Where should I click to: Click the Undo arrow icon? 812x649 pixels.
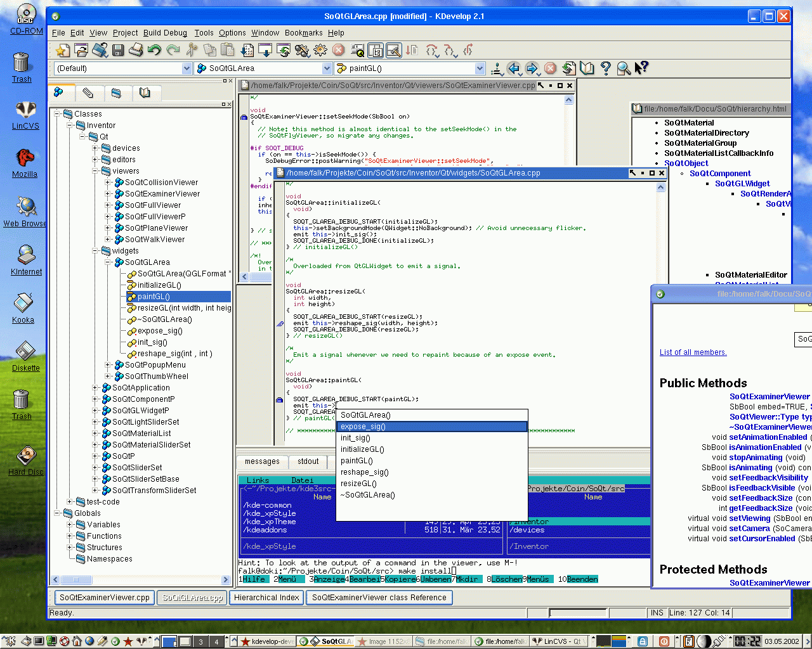point(154,50)
